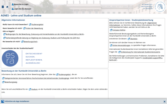
Task: Click the esra round logo image
Action: (10, 58)
